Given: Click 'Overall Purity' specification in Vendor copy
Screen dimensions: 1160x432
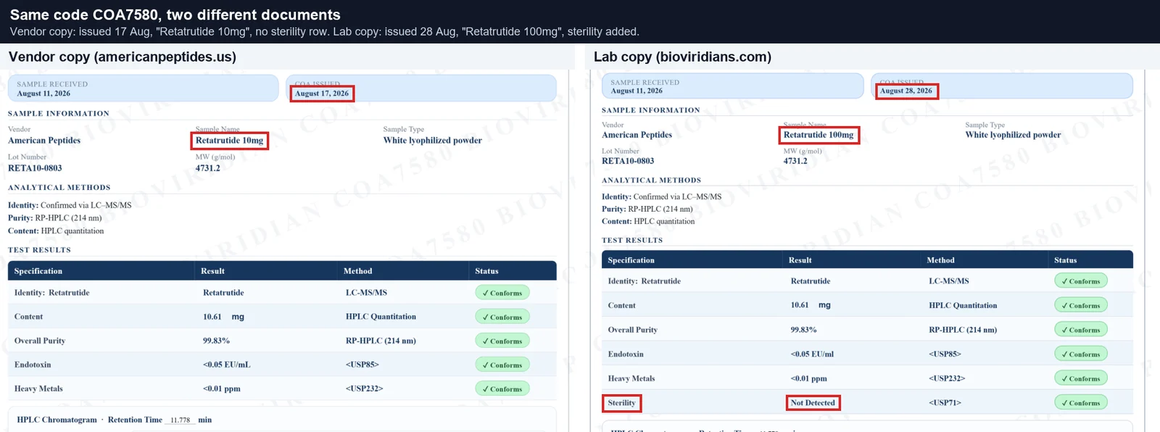Looking at the screenshot, I should [40, 341].
